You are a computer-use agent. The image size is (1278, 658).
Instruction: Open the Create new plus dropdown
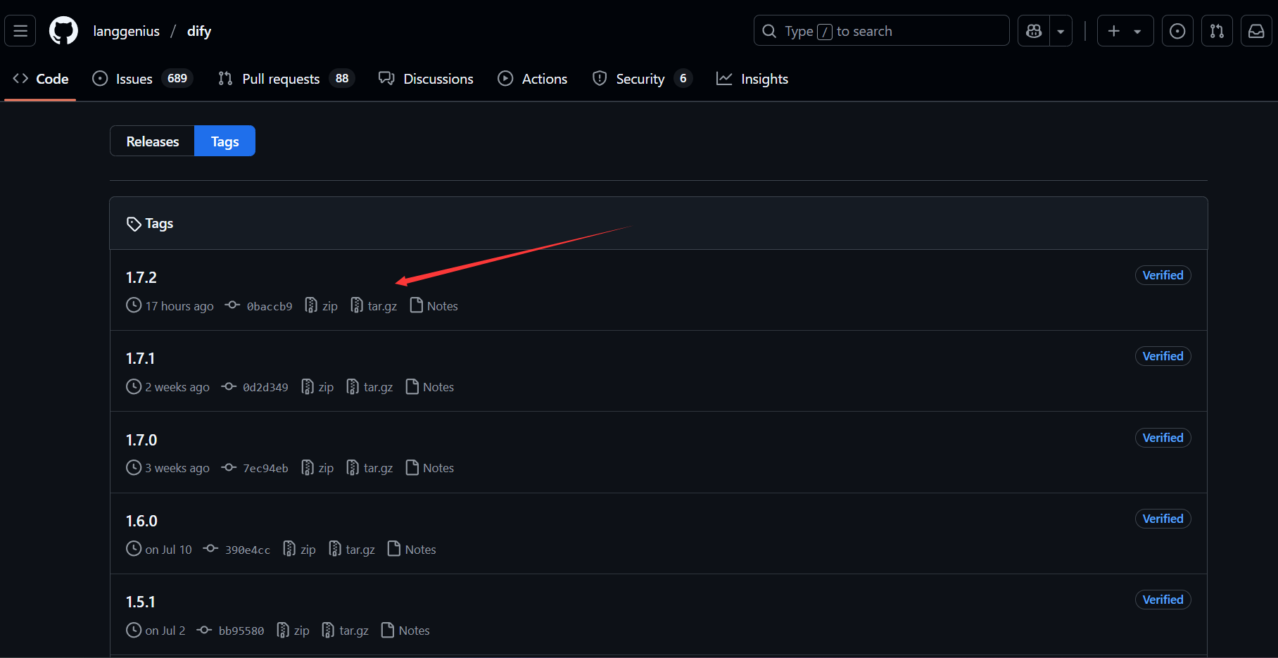pos(1125,31)
